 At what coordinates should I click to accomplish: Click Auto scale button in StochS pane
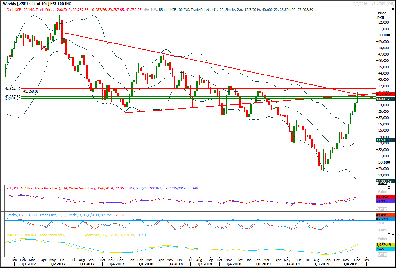click(382, 230)
